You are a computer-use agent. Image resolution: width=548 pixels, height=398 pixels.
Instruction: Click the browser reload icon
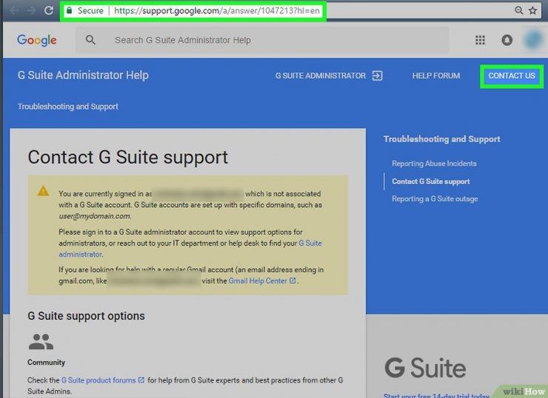point(49,10)
